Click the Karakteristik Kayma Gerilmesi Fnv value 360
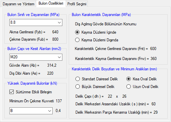171x122 pixels. click(x=154, y=59)
